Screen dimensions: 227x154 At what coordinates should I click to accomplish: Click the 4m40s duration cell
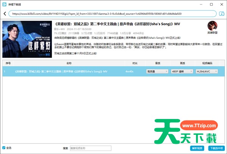tap(129, 72)
